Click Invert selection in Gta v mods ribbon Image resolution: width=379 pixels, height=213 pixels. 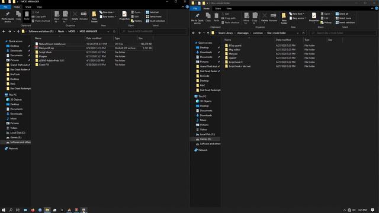345,22
